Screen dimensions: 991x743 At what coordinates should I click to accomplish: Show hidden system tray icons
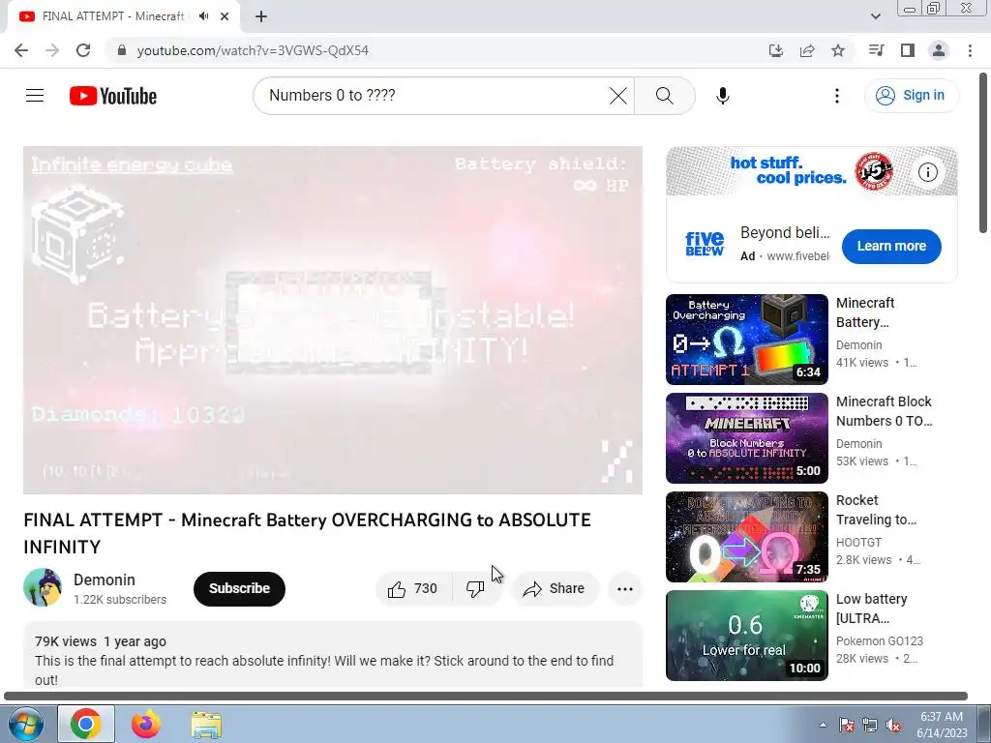[x=823, y=726]
